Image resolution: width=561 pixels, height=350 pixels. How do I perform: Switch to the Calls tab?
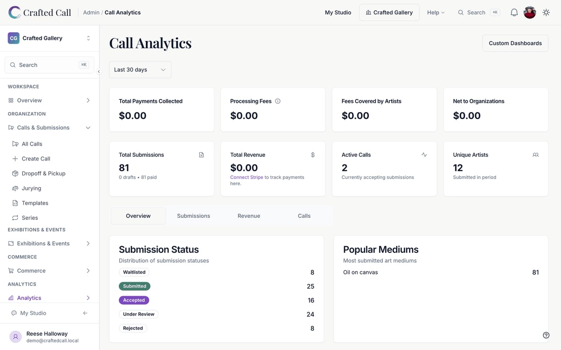pos(304,216)
